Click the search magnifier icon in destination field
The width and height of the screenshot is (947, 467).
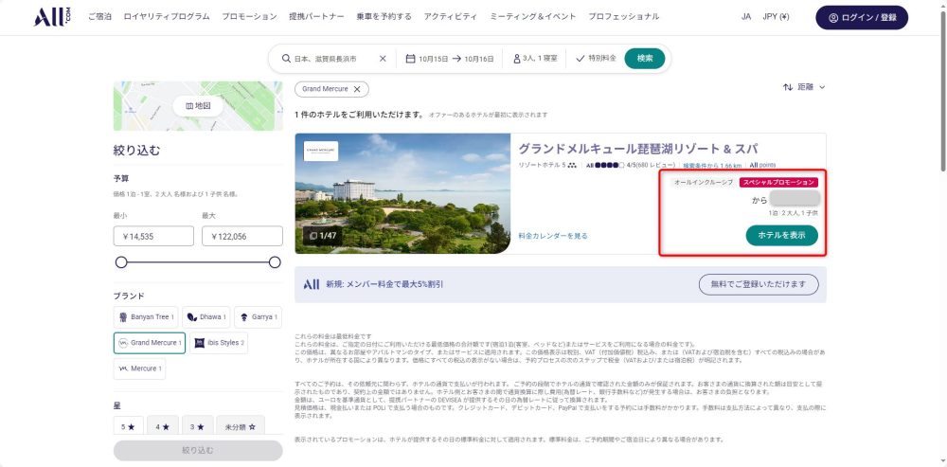pos(286,59)
